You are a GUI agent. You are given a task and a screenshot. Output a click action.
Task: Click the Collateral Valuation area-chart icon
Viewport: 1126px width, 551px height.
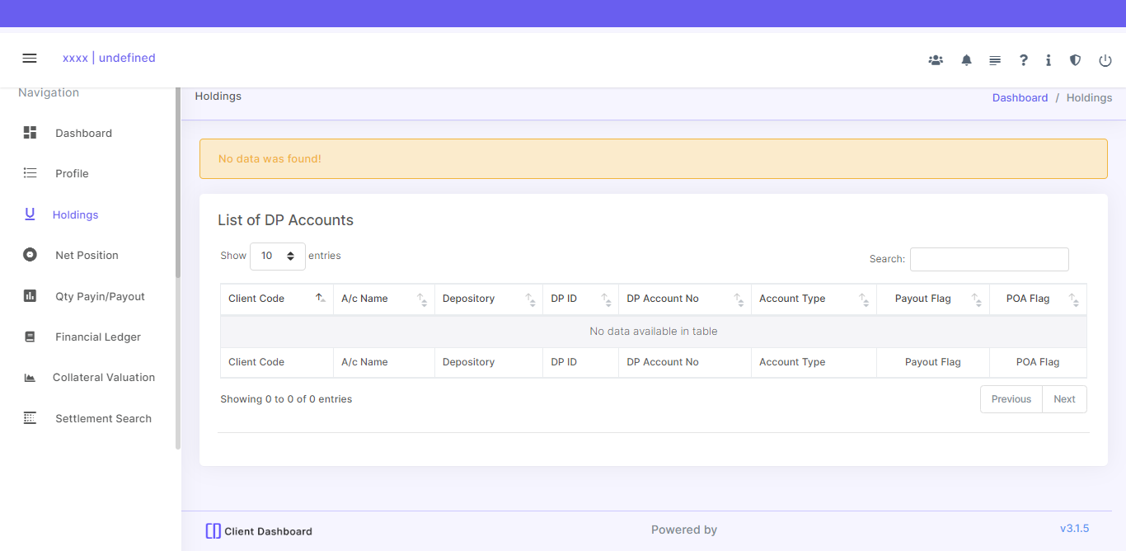30,378
